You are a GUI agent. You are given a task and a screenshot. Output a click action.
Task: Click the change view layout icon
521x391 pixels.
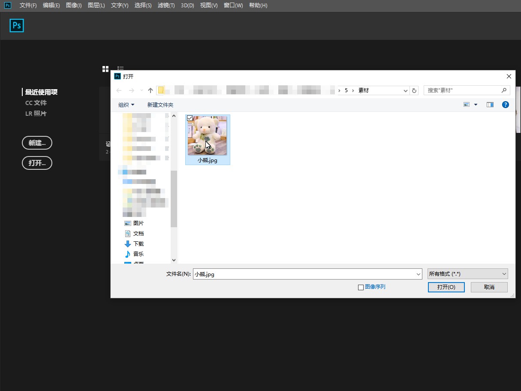tap(467, 105)
